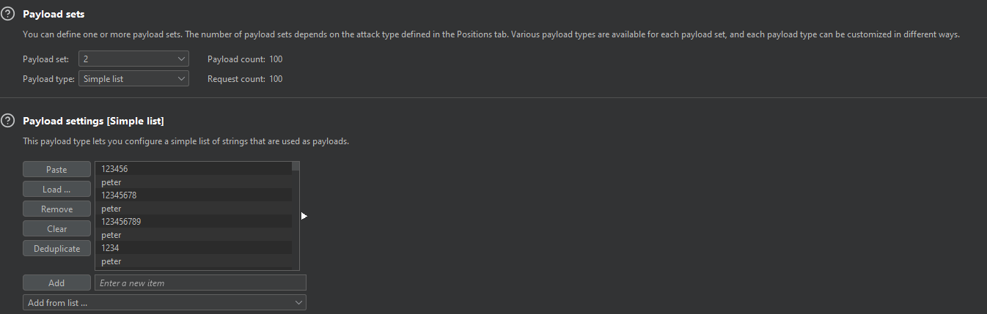Click the payload list scrollbar thumb
Viewport: 987px width, 314px height.
click(296, 166)
